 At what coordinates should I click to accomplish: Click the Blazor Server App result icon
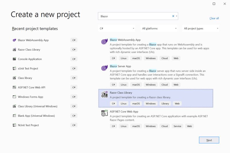click(x=104, y=68)
